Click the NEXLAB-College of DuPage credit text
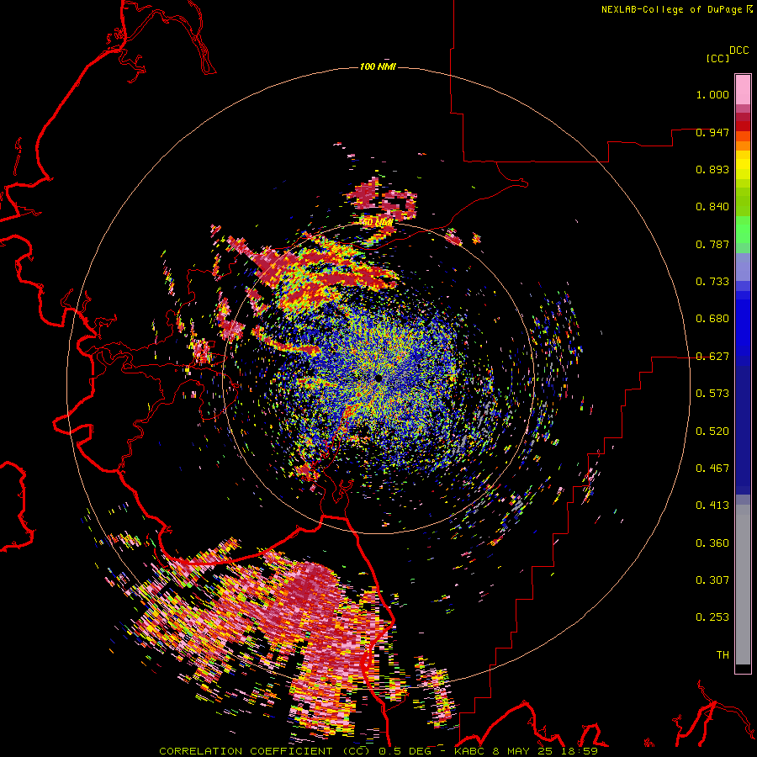Screen dimensions: 757x757 tap(671, 9)
